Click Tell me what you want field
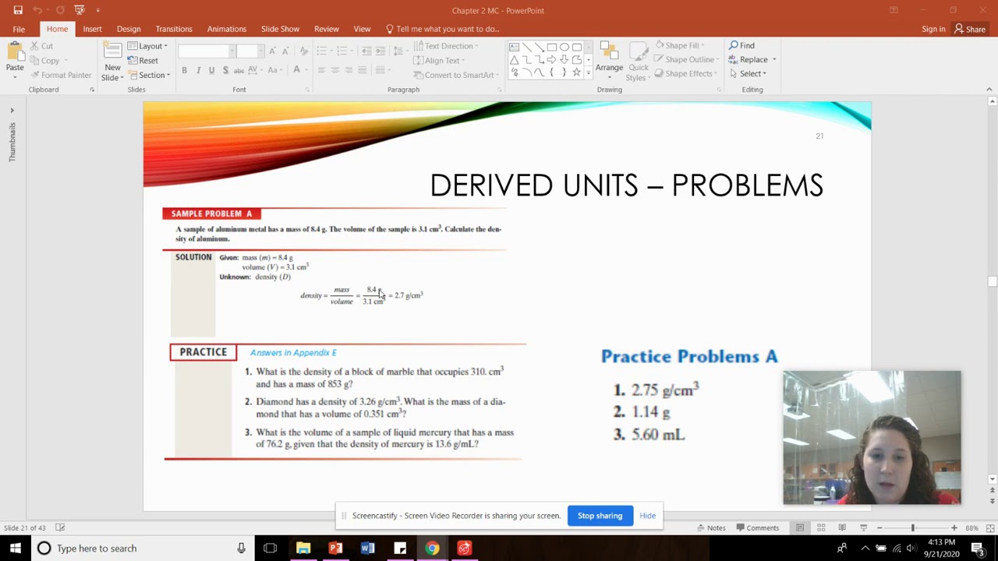This screenshot has height=561, width=998. (442, 29)
